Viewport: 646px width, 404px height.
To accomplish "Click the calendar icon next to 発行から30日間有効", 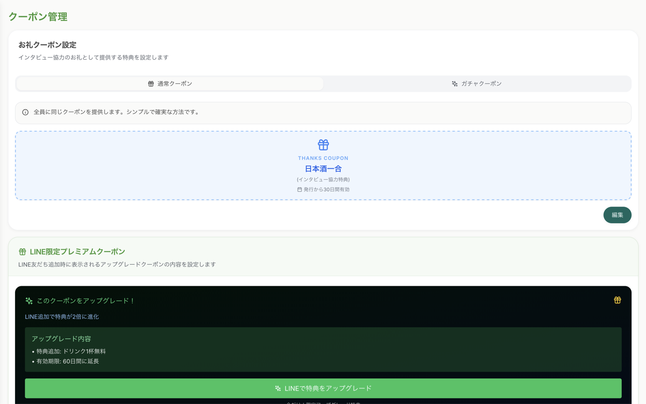I will (299, 189).
